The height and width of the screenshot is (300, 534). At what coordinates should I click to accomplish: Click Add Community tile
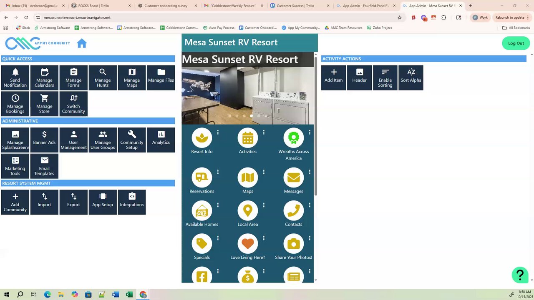pyautogui.click(x=15, y=202)
